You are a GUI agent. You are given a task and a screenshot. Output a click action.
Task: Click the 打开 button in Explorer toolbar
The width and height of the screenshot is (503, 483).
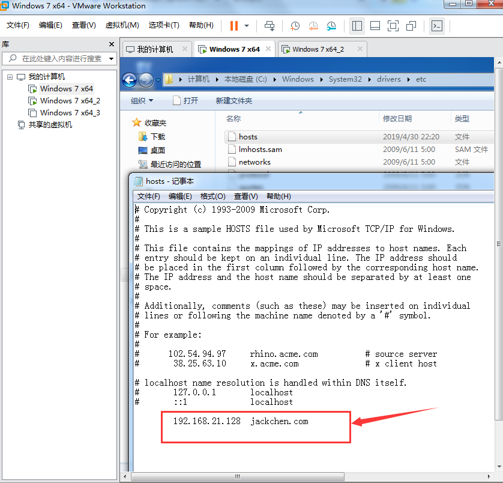(x=185, y=101)
